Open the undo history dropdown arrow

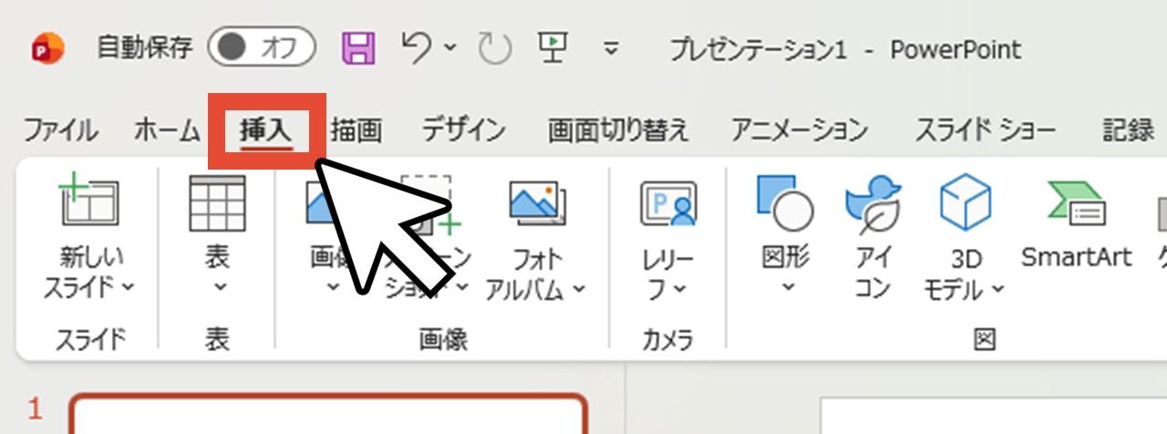(x=450, y=47)
